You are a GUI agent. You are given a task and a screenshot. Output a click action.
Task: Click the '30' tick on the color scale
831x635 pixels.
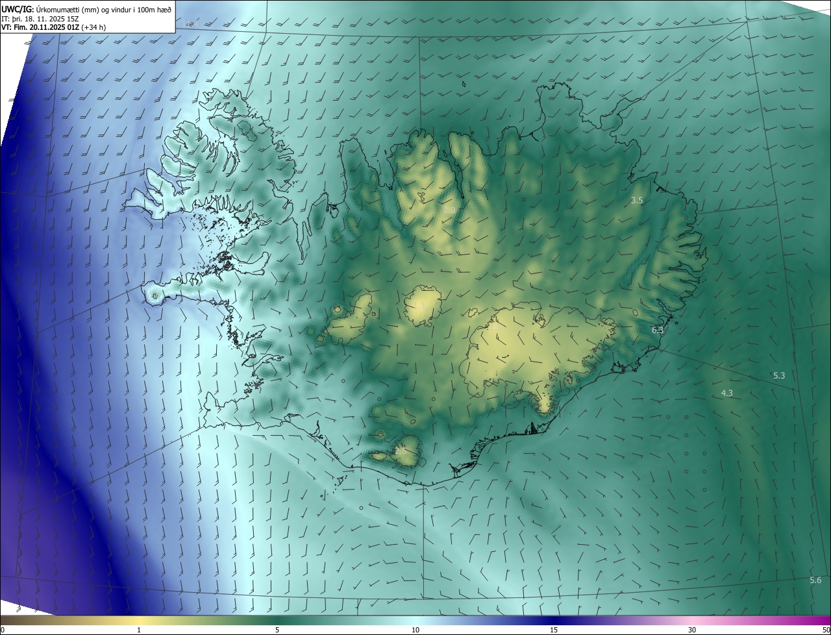pos(692,630)
